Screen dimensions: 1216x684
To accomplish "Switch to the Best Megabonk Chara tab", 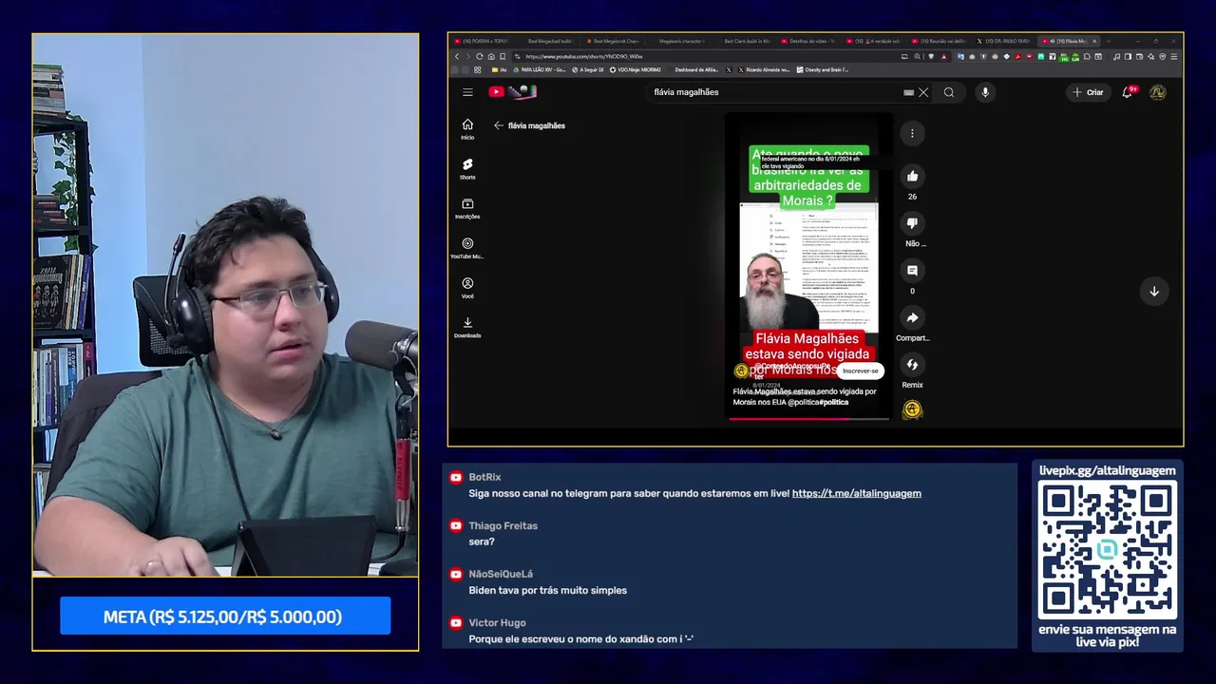I will pos(612,41).
